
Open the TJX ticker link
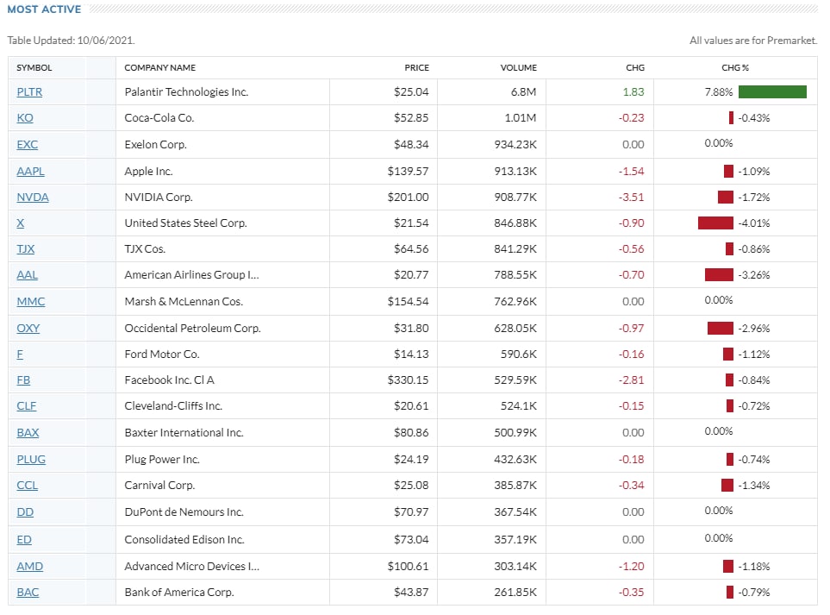[25, 249]
